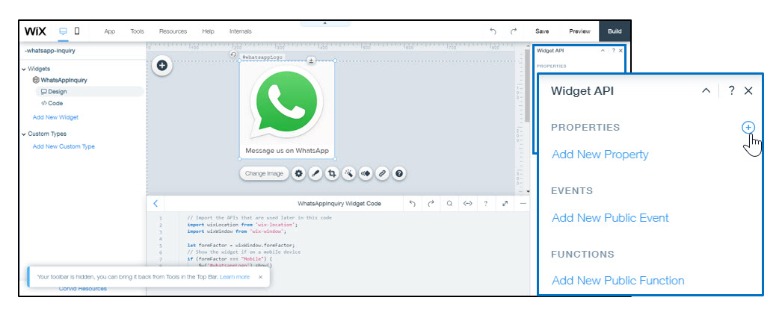The height and width of the screenshot is (327, 782).
Task: Click the help question icon in the image toolbar
Action: pos(398,174)
